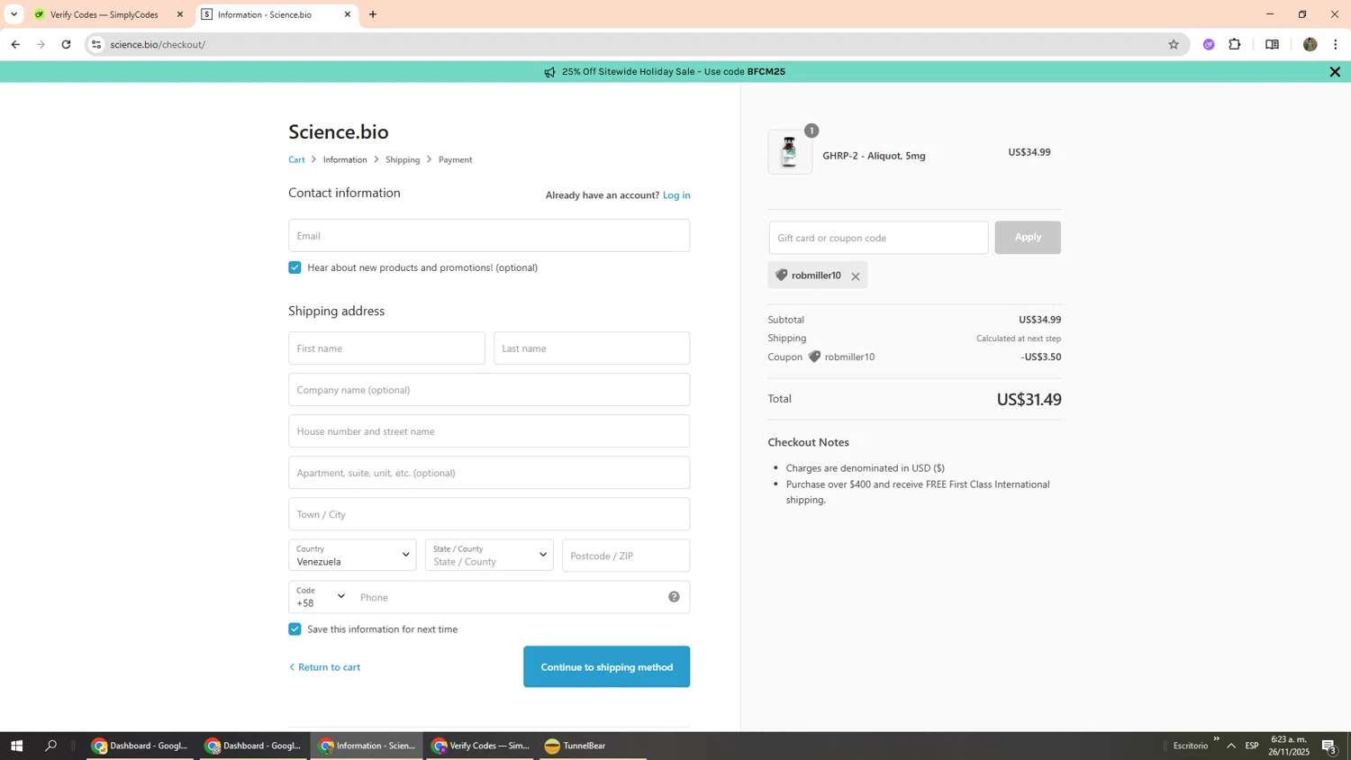The image size is (1351, 760).
Task: Focus the Company name field
Action: point(489,390)
